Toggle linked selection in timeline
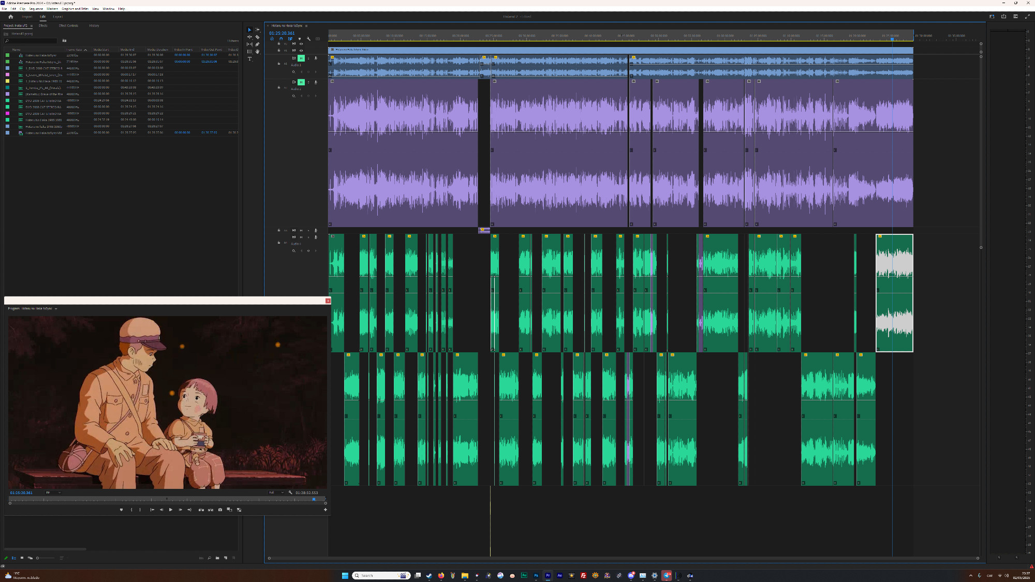Viewport: 1035px width, 582px height. click(290, 39)
